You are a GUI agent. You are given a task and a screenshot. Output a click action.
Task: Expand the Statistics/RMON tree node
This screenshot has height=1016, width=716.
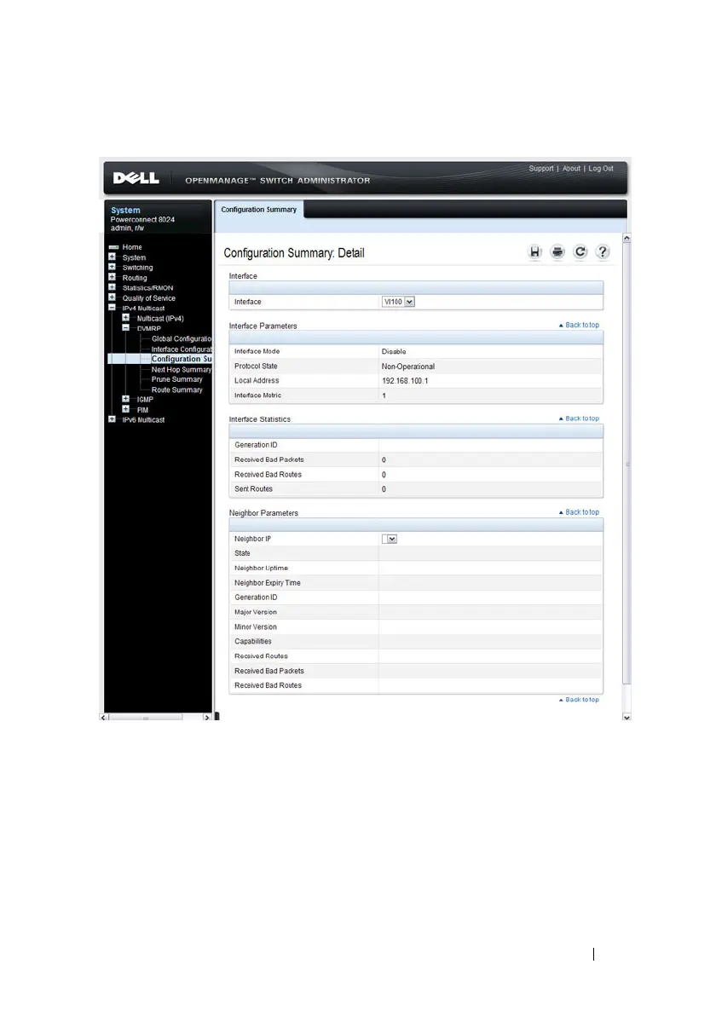point(113,288)
